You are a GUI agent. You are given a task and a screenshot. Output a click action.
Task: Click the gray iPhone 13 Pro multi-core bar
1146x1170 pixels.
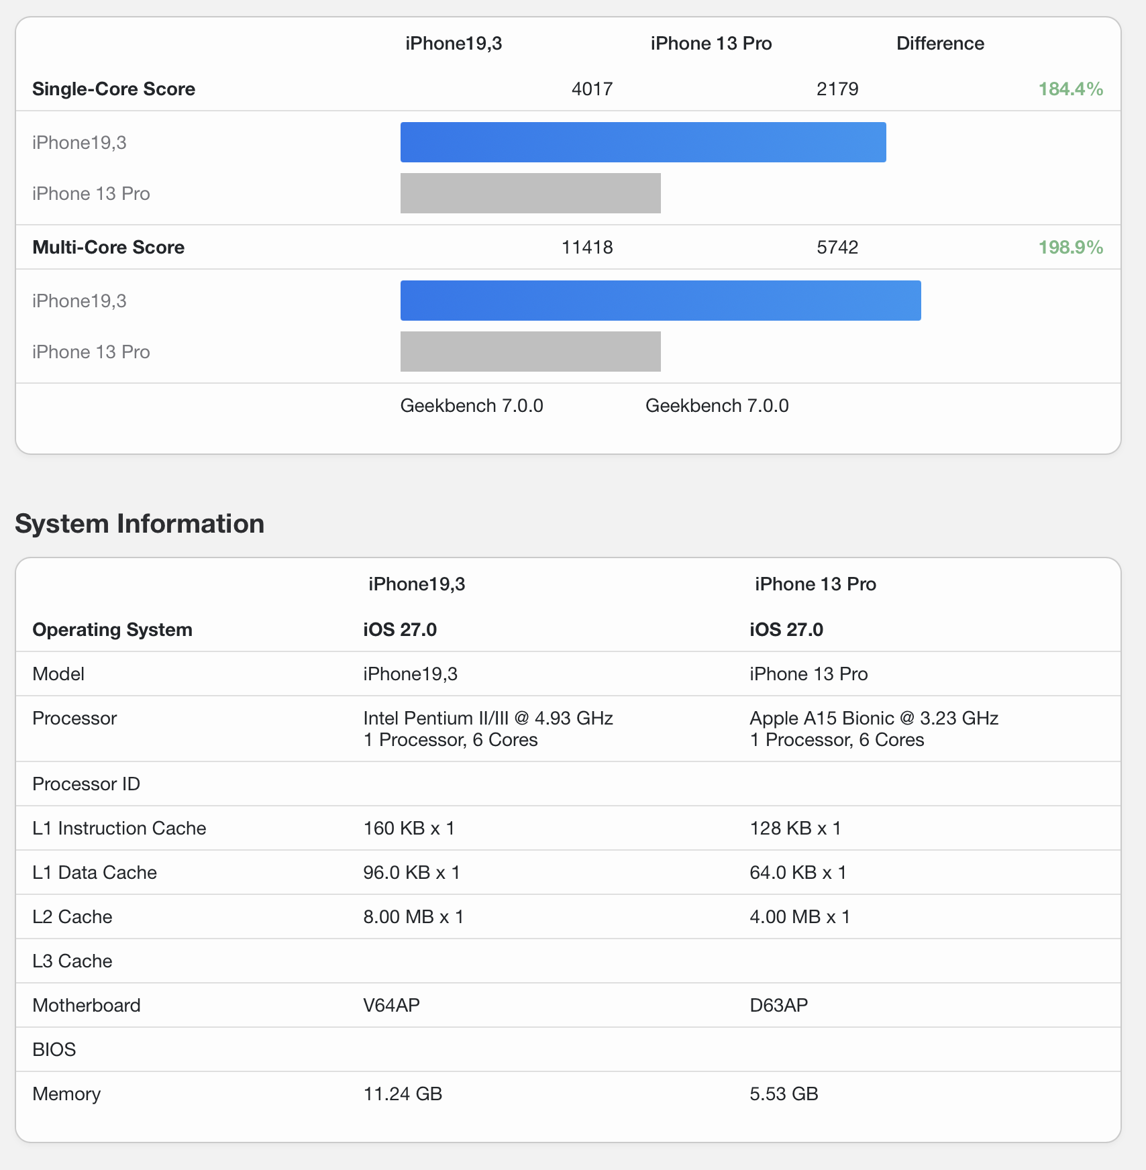[530, 352]
